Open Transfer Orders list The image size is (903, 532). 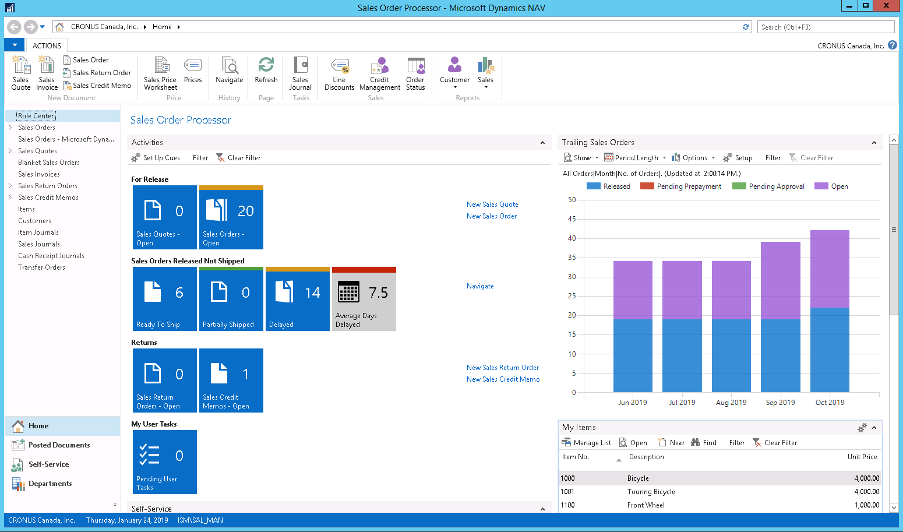tap(41, 267)
